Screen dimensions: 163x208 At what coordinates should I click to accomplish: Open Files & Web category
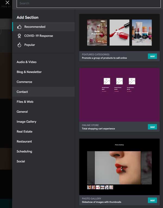pyautogui.click(x=25, y=102)
